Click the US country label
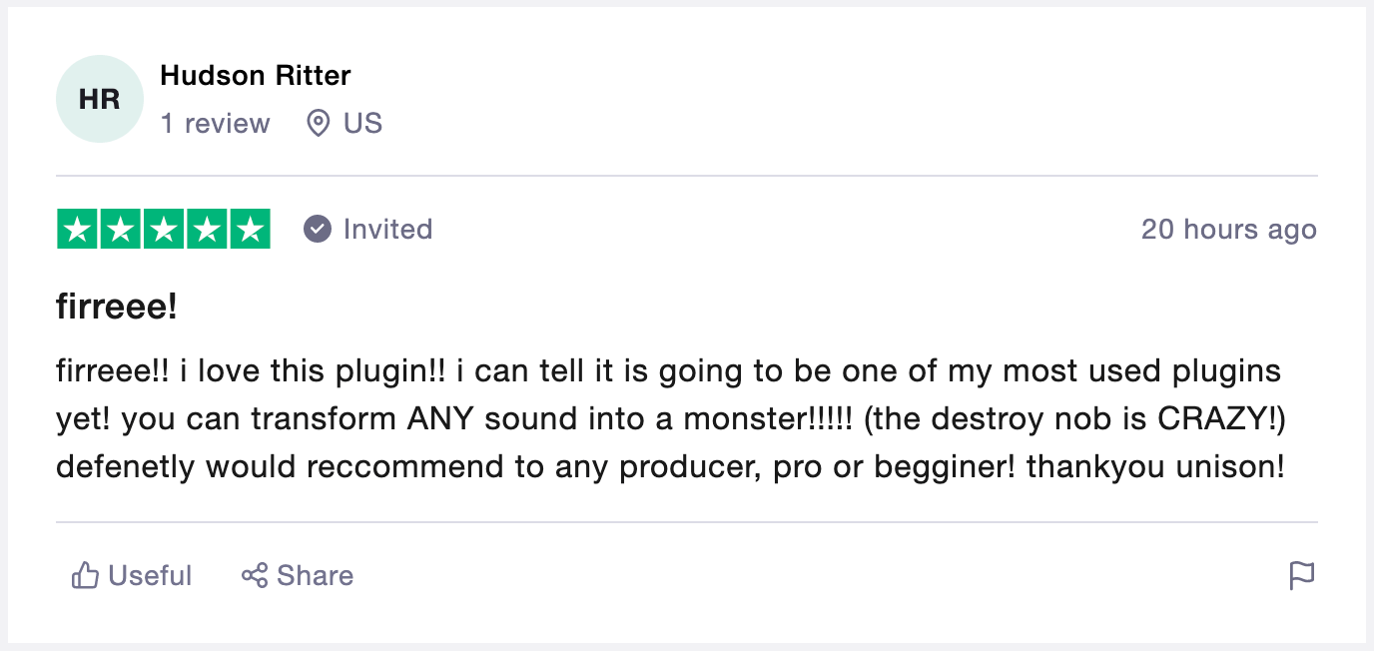The image size is (1374, 651). point(362,124)
